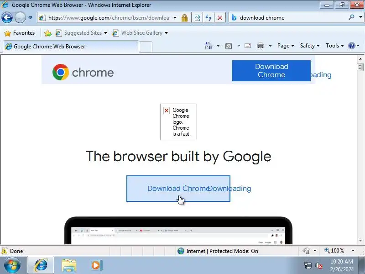Click the Home page icon
Image resolution: width=365 pixels, height=274 pixels.
tap(209, 46)
